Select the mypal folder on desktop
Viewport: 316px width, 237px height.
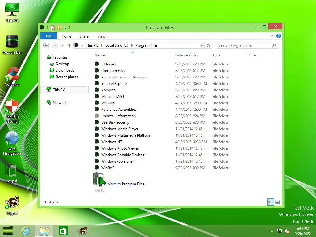coord(12,173)
